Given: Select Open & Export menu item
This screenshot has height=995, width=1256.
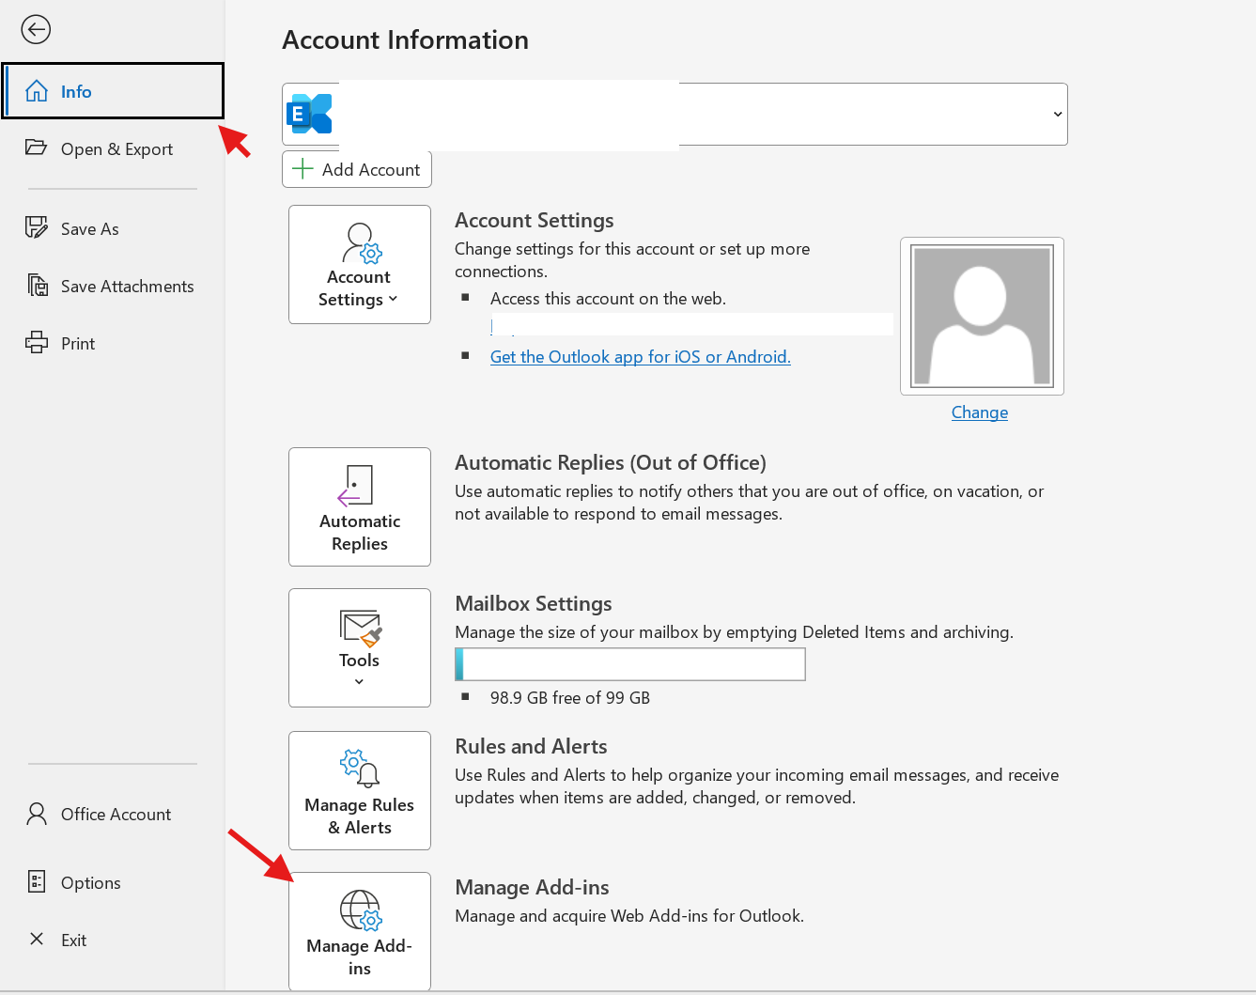Looking at the screenshot, I should tap(113, 148).
